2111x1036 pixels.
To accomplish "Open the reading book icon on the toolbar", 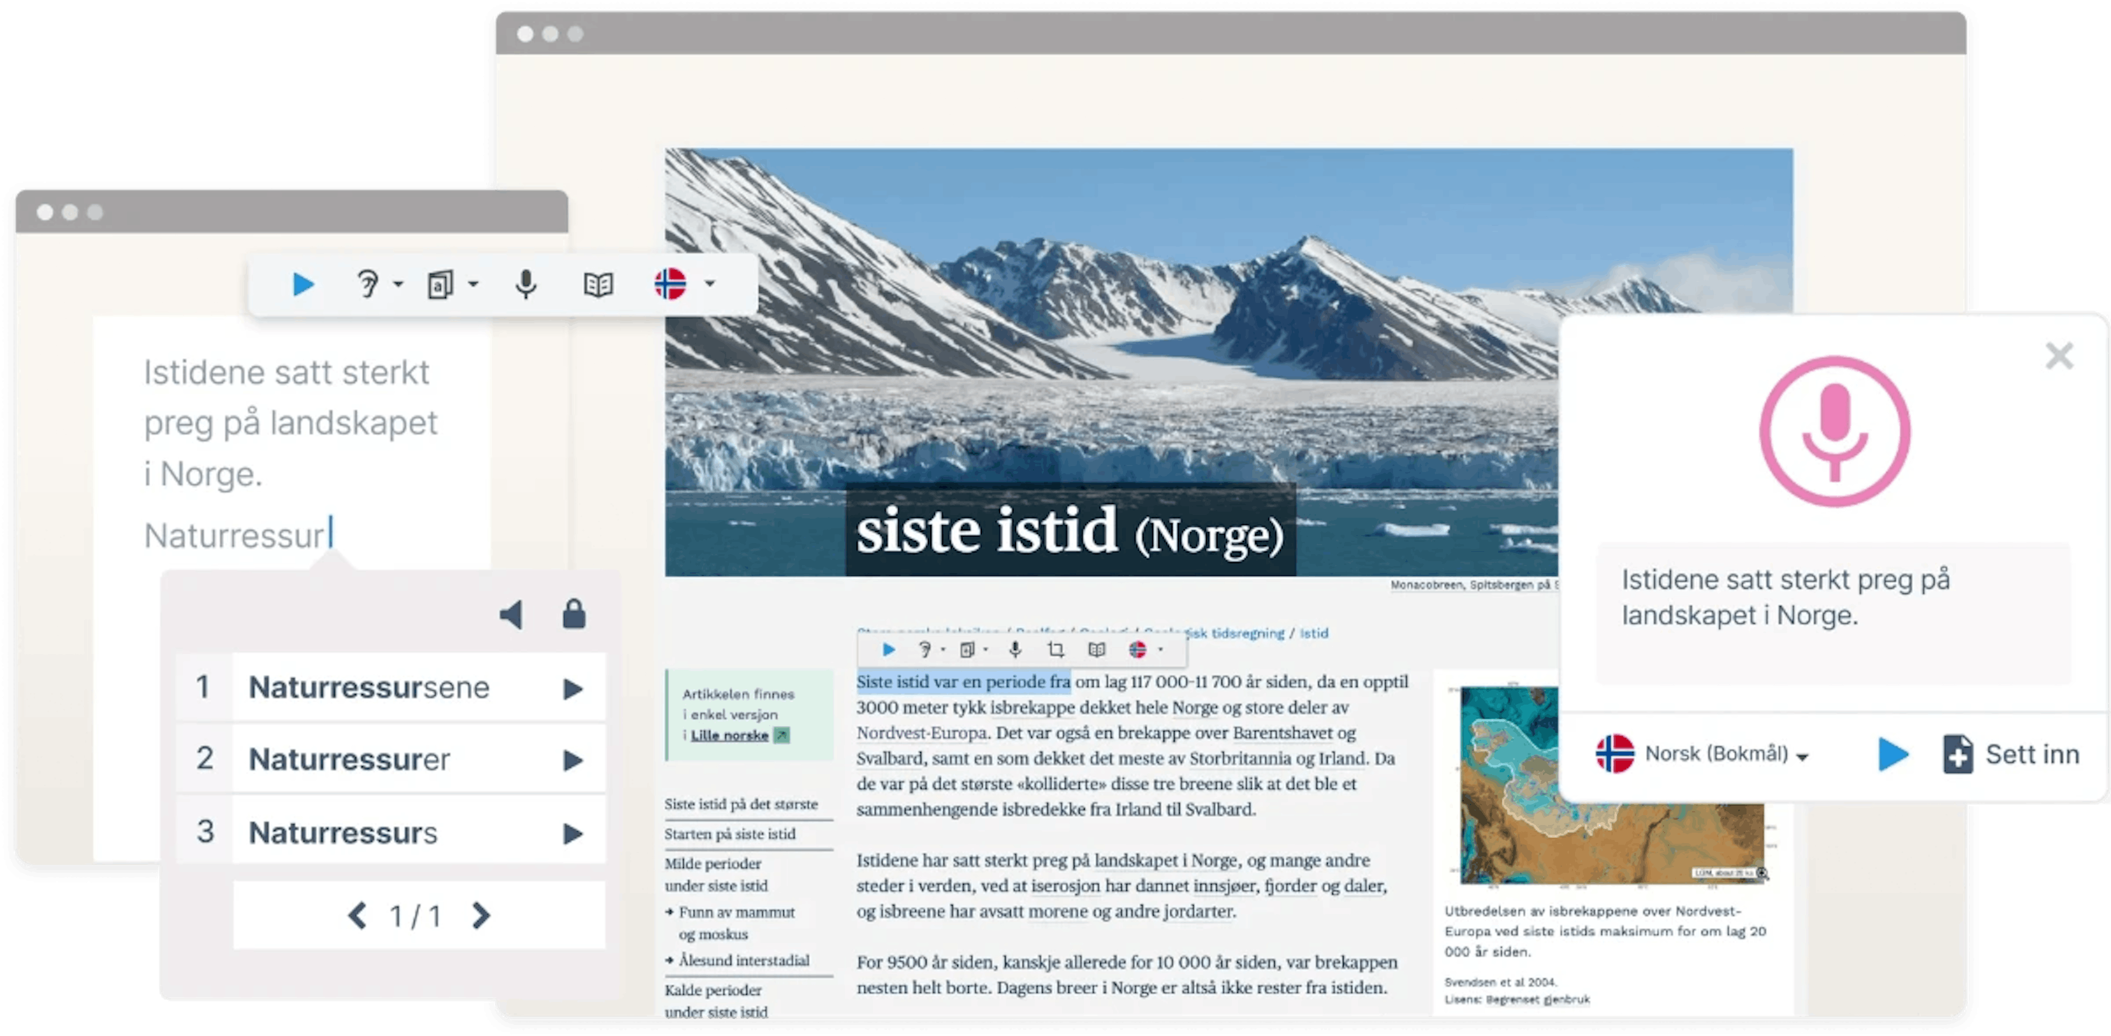I will pyautogui.click(x=598, y=284).
